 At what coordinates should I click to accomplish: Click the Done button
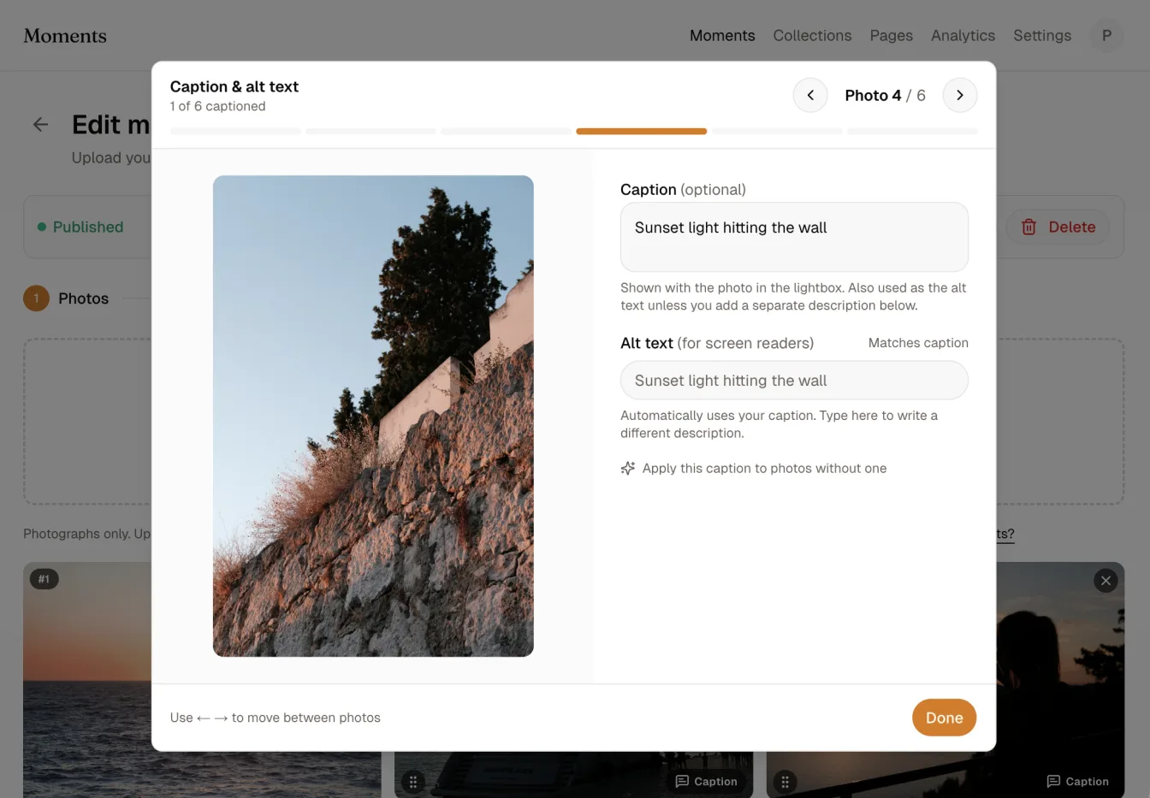click(x=944, y=718)
